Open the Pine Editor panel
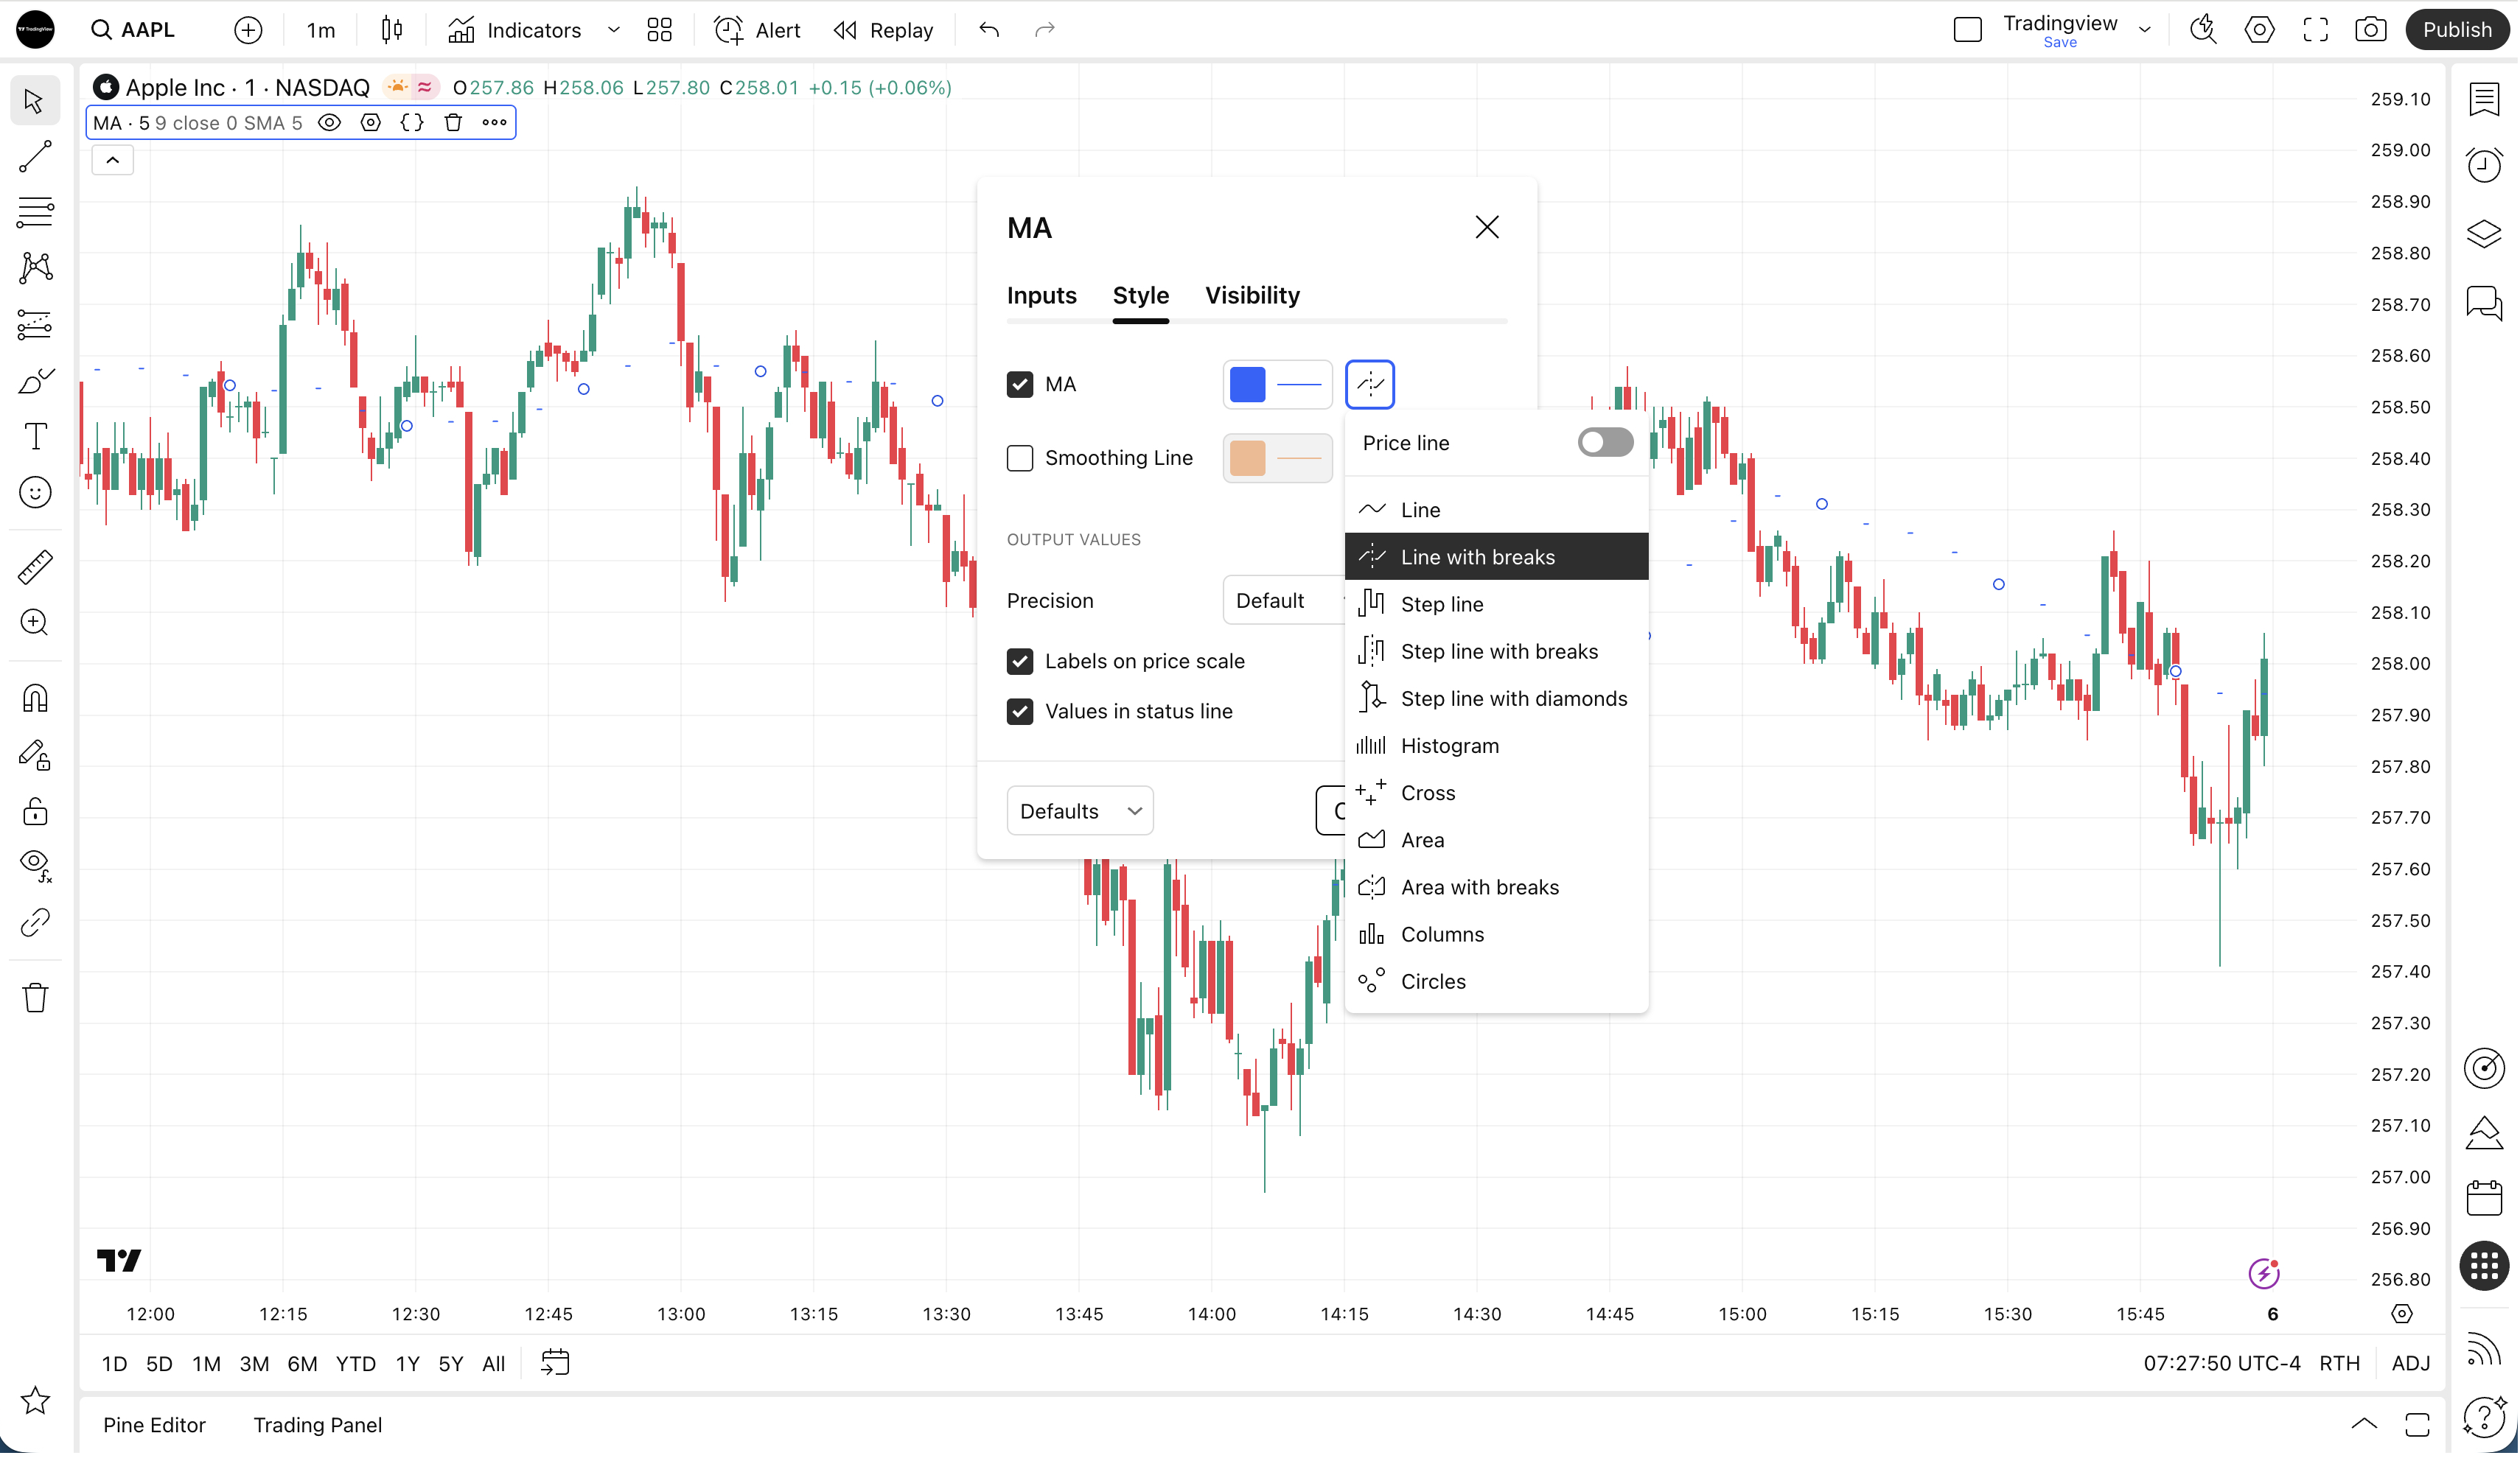This screenshot has height=1461, width=2520. click(x=154, y=1424)
